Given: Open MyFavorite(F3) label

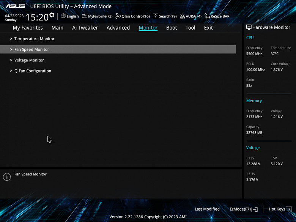Looking at the screenshot, I should (x=100, y=16).
